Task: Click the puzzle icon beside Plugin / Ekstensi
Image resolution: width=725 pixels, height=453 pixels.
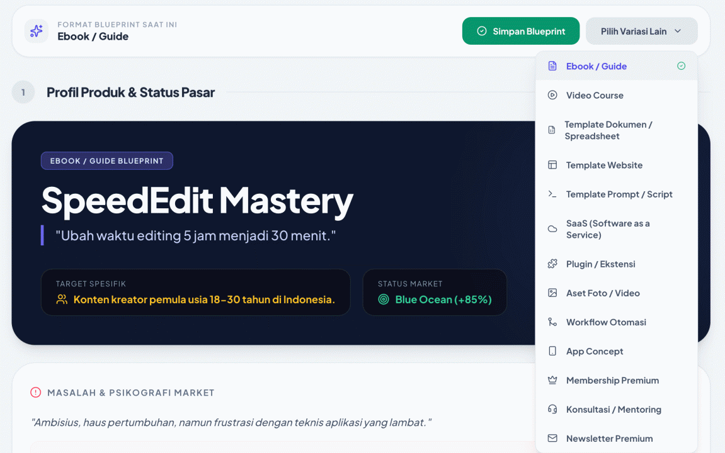Action: point(552,264)
